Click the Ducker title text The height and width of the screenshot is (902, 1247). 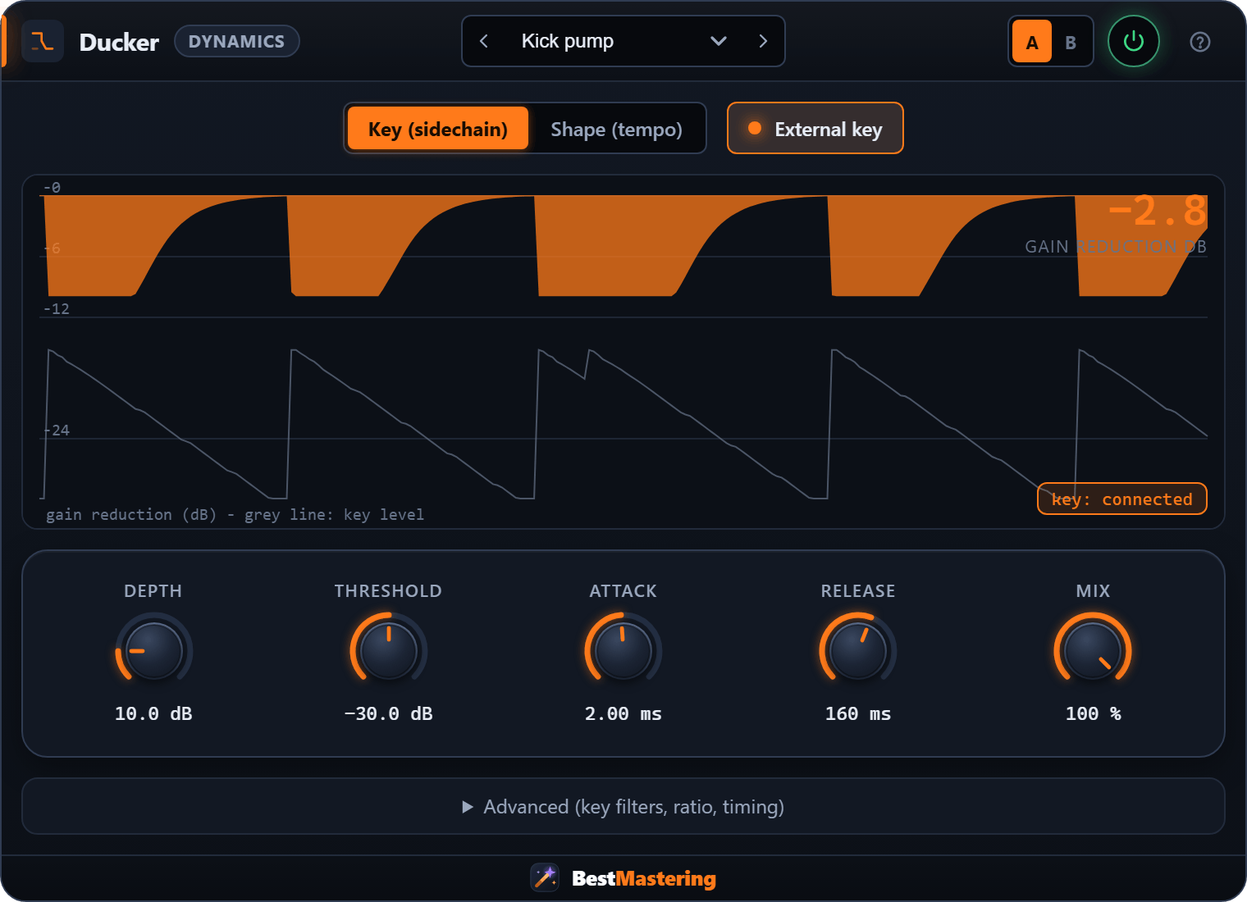pyautogui.click(x=119, y=42)
